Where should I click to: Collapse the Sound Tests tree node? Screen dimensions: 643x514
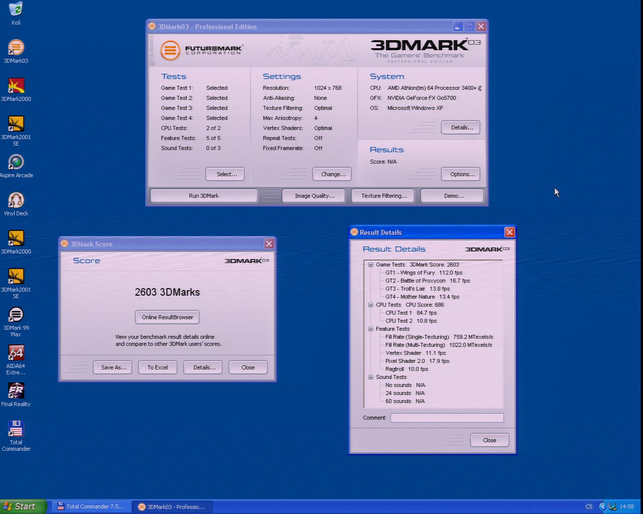tap(371, 377)
